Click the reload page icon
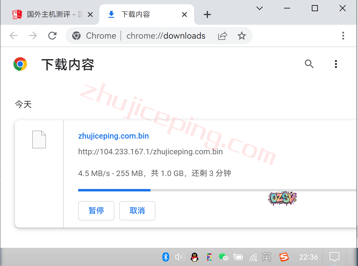Image resolution: width=358 pixels, height=266 pixels. [x=53, y=36]
